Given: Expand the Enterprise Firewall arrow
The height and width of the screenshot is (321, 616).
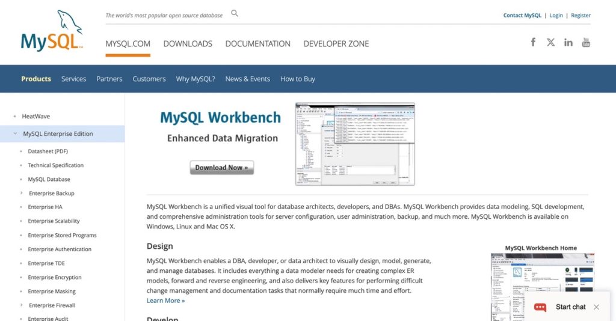Looking at the screenshot, I should click(x=21, y=305).
